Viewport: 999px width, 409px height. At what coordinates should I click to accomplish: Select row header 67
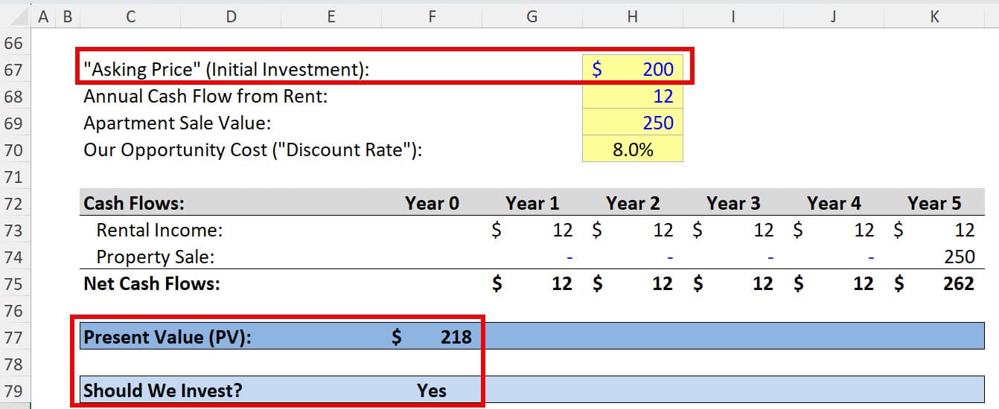tap(15, 70)
